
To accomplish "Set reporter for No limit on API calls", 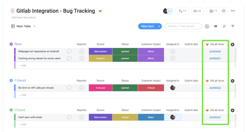I will pyautogui.click(x=82, y=88).
